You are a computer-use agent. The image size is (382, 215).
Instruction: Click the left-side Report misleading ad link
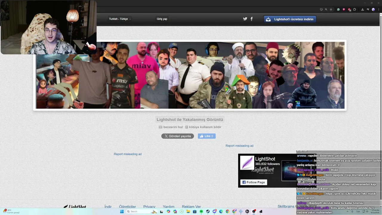click(x=128, y=154)
